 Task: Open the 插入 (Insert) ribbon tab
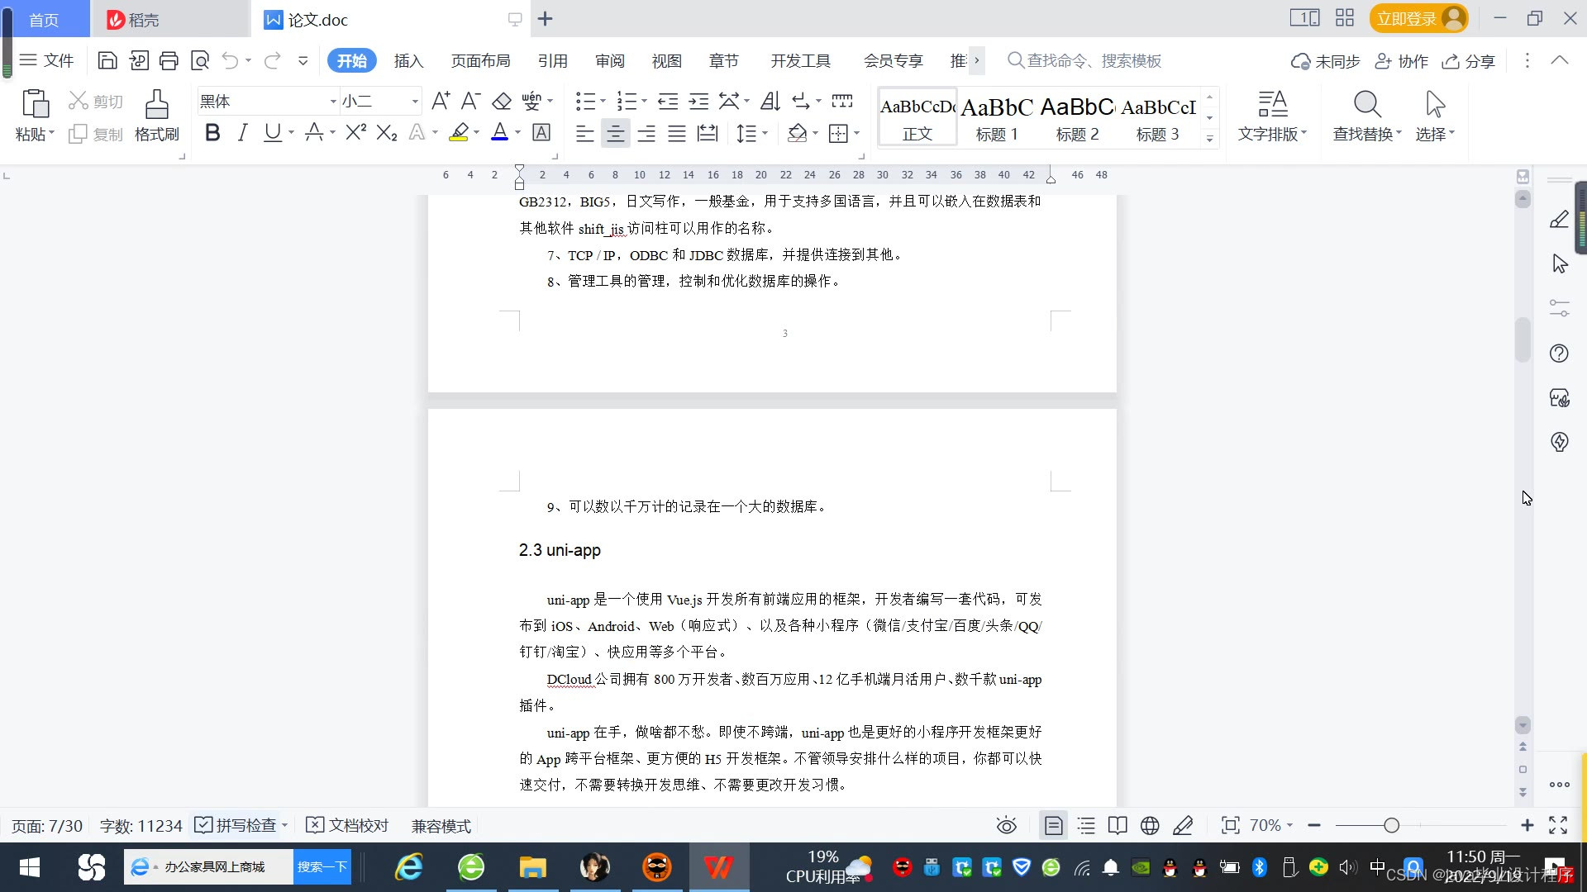408,61
